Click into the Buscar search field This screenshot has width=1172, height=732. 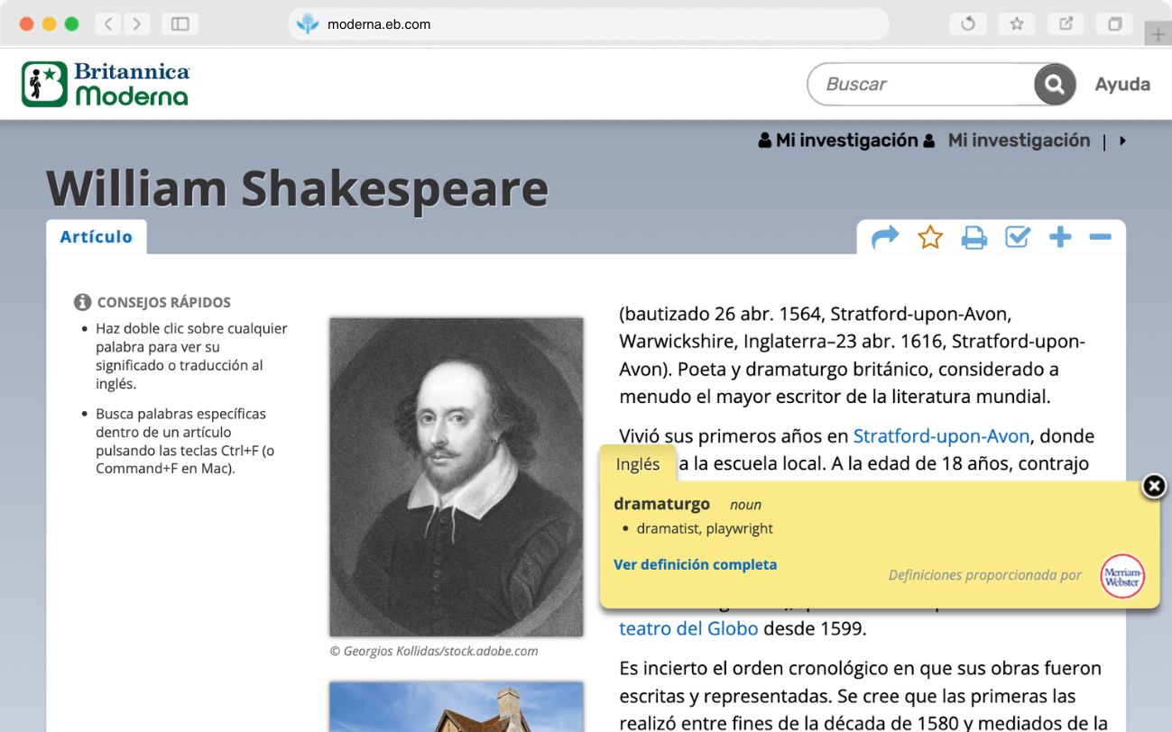tap(922, 85)
